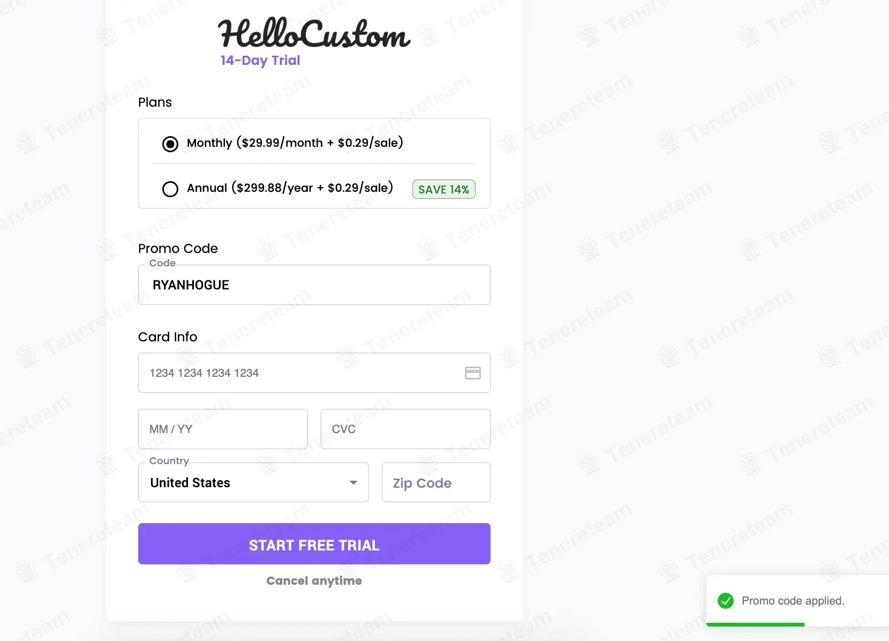Click the Promo code applied notification

pos(793,601)
